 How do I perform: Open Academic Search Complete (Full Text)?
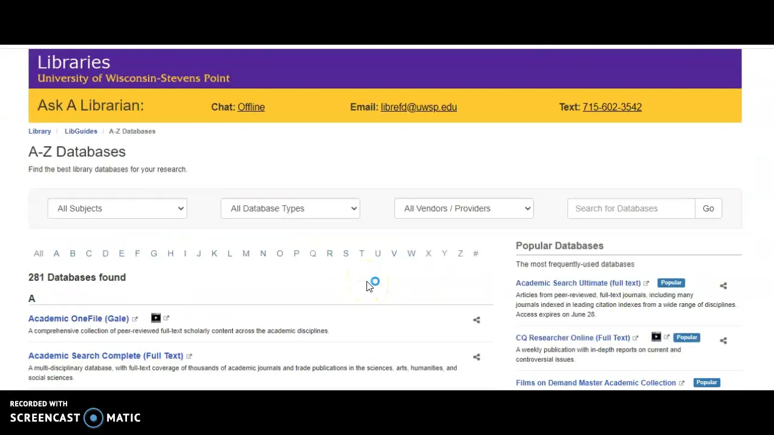point(106,356)
